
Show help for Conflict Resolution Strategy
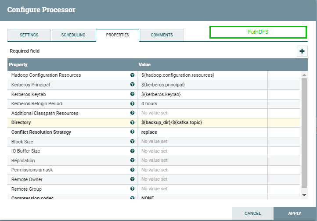pyautogui.click(x=132, y=132)
